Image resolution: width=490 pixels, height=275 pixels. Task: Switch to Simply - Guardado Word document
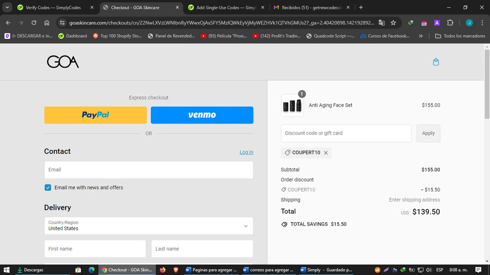pyautogui.click(x=326, y=270)
